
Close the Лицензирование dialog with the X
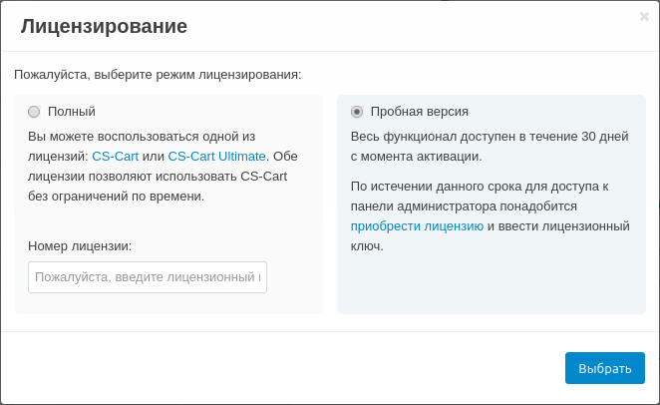point(644,16)
